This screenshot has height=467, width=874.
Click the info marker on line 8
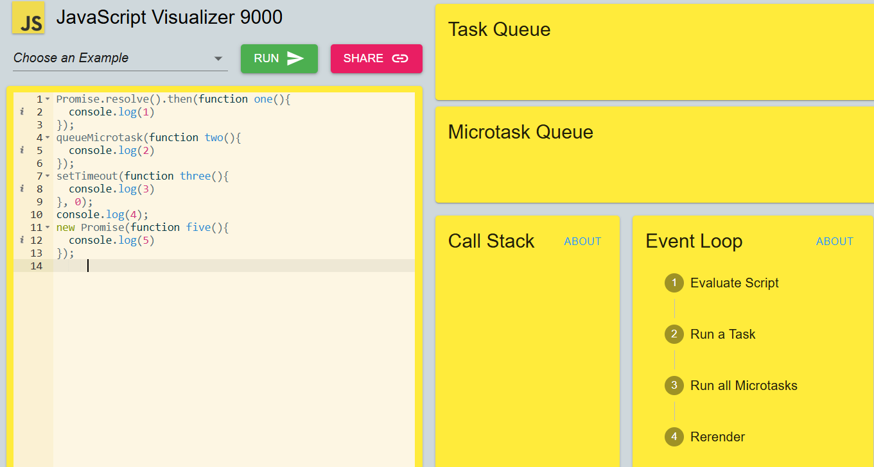[22, 189]
